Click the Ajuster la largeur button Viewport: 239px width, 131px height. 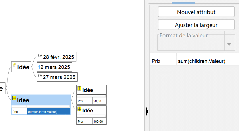coord(196,25)
